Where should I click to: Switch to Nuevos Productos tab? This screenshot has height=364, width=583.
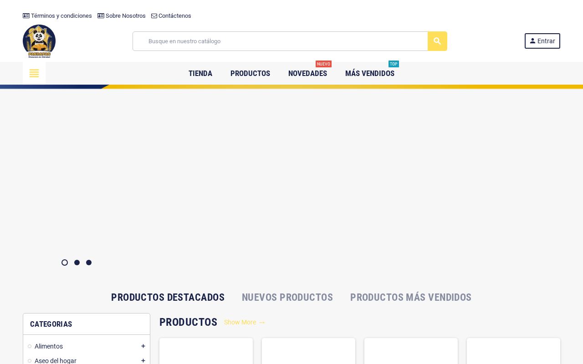tap(287, 297)
